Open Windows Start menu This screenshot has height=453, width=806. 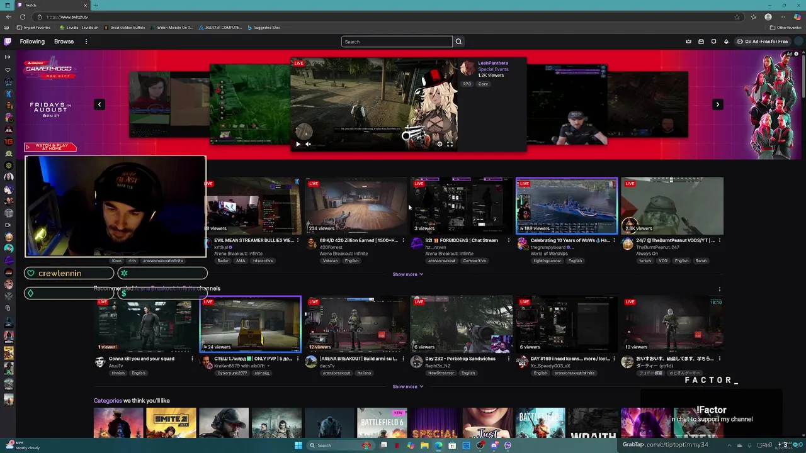pos(298,445)
